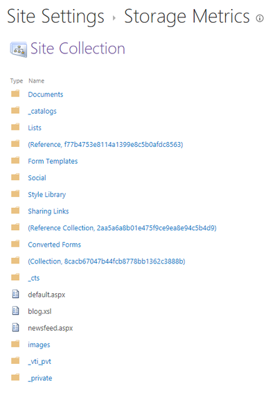Image resolution: width=277 pixels, height=402 pixels.
Task: Click the folder icon next to Documents
Action: [x=15, y=94]
